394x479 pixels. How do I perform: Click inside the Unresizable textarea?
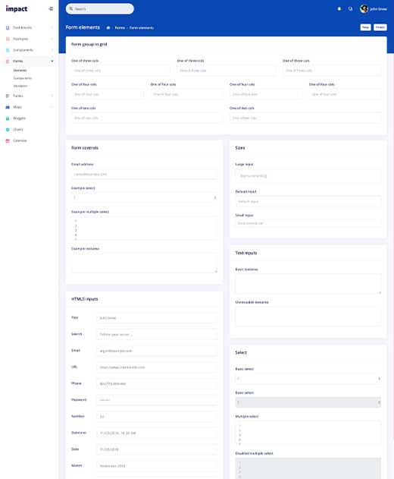tap(308, 317)
